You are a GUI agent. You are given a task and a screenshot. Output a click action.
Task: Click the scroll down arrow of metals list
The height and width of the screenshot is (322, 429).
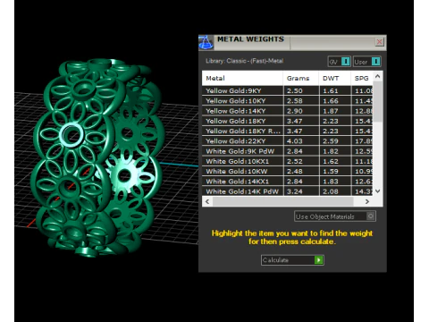[x=378, y=191]
